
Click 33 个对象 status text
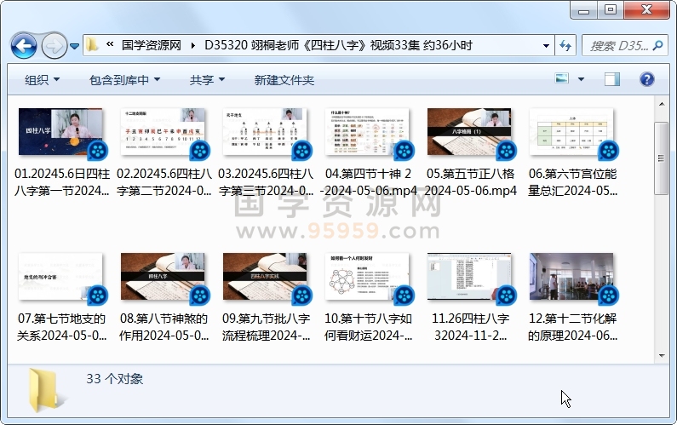114,379
